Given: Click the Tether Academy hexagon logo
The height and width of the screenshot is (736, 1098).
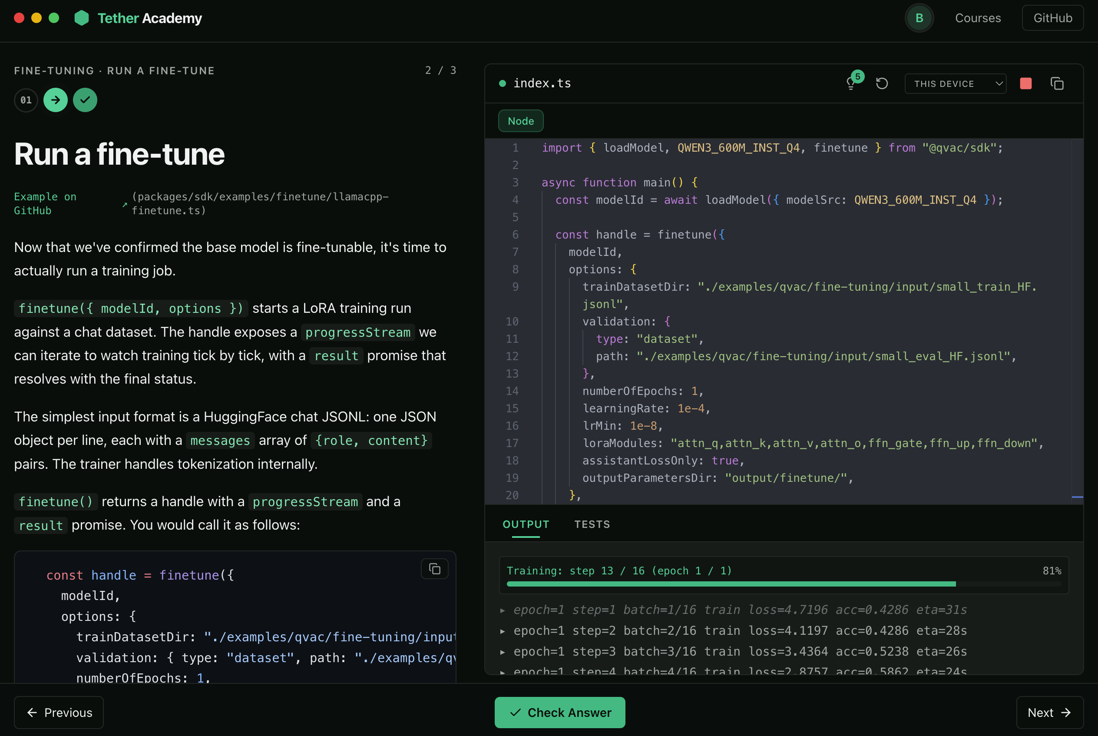Looking at the screenshot, I should point(82,18).
